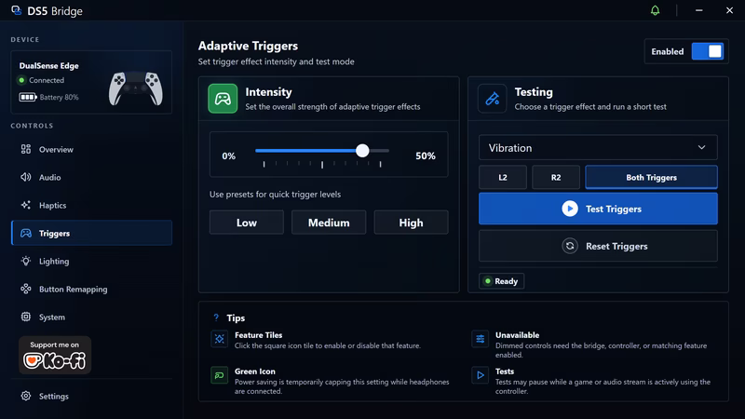This screenshot has width=745, height=419.
Task: Click the 0% slider minimum label
Action: click(x=228, y=155)
